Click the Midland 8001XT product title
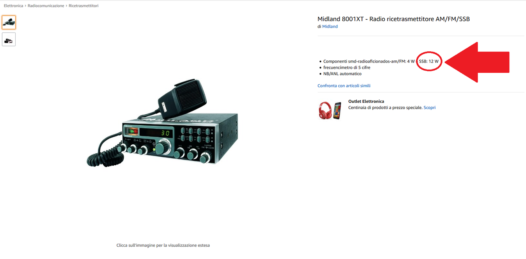Image resolution: width=526 pixels, height=259 pixels. 394,19
